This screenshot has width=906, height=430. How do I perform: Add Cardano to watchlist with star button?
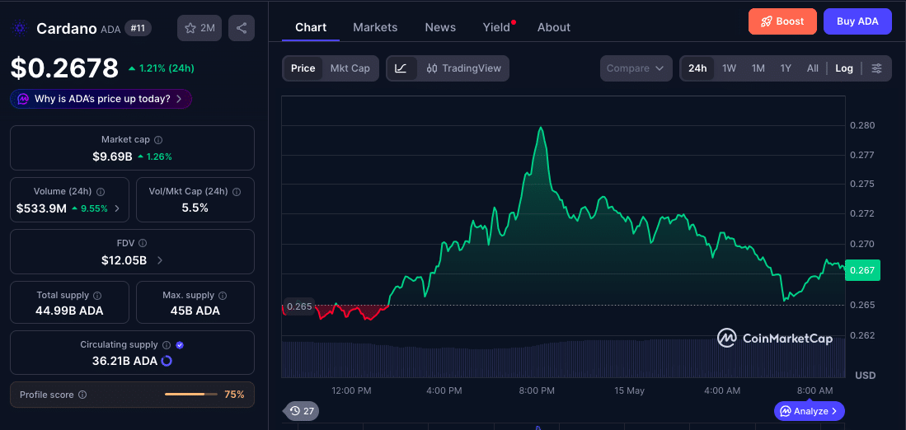coord(200,28)
